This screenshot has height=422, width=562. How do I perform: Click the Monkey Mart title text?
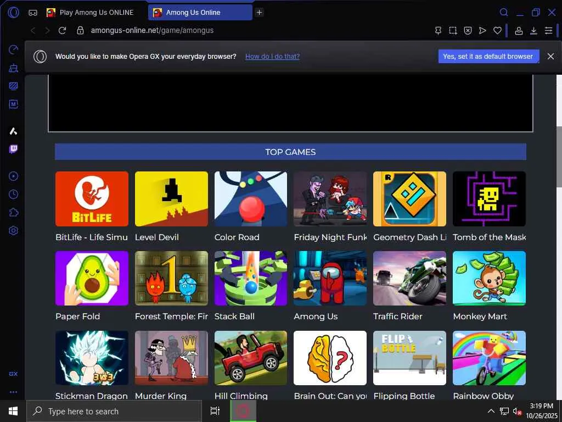(x=480, y=316)
